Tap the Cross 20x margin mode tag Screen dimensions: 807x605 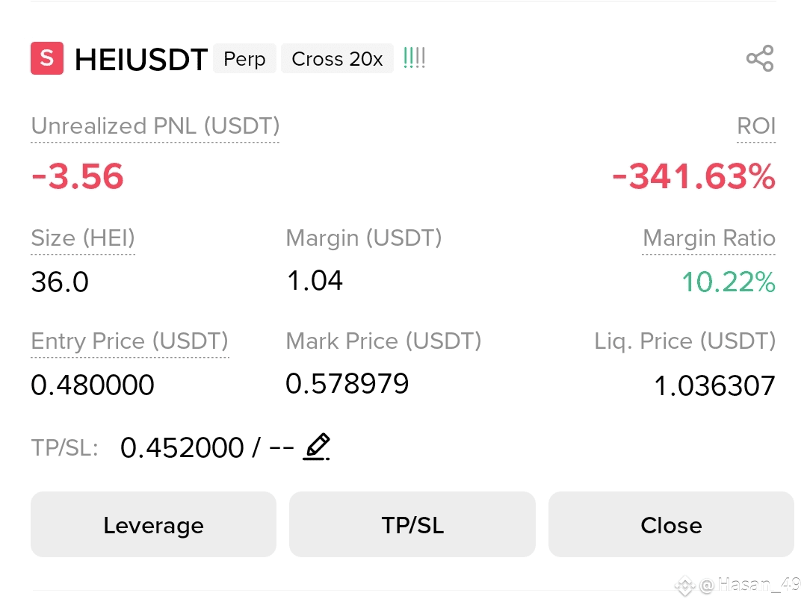pyautogui.click(x=337, y=59)
